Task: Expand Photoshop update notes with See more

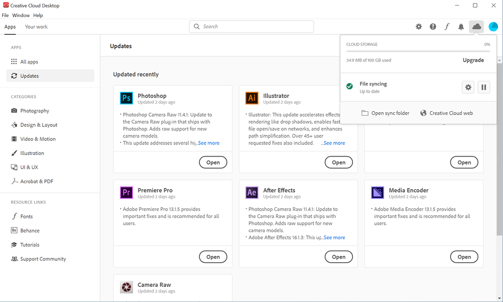Action: [x=208, y=143]
